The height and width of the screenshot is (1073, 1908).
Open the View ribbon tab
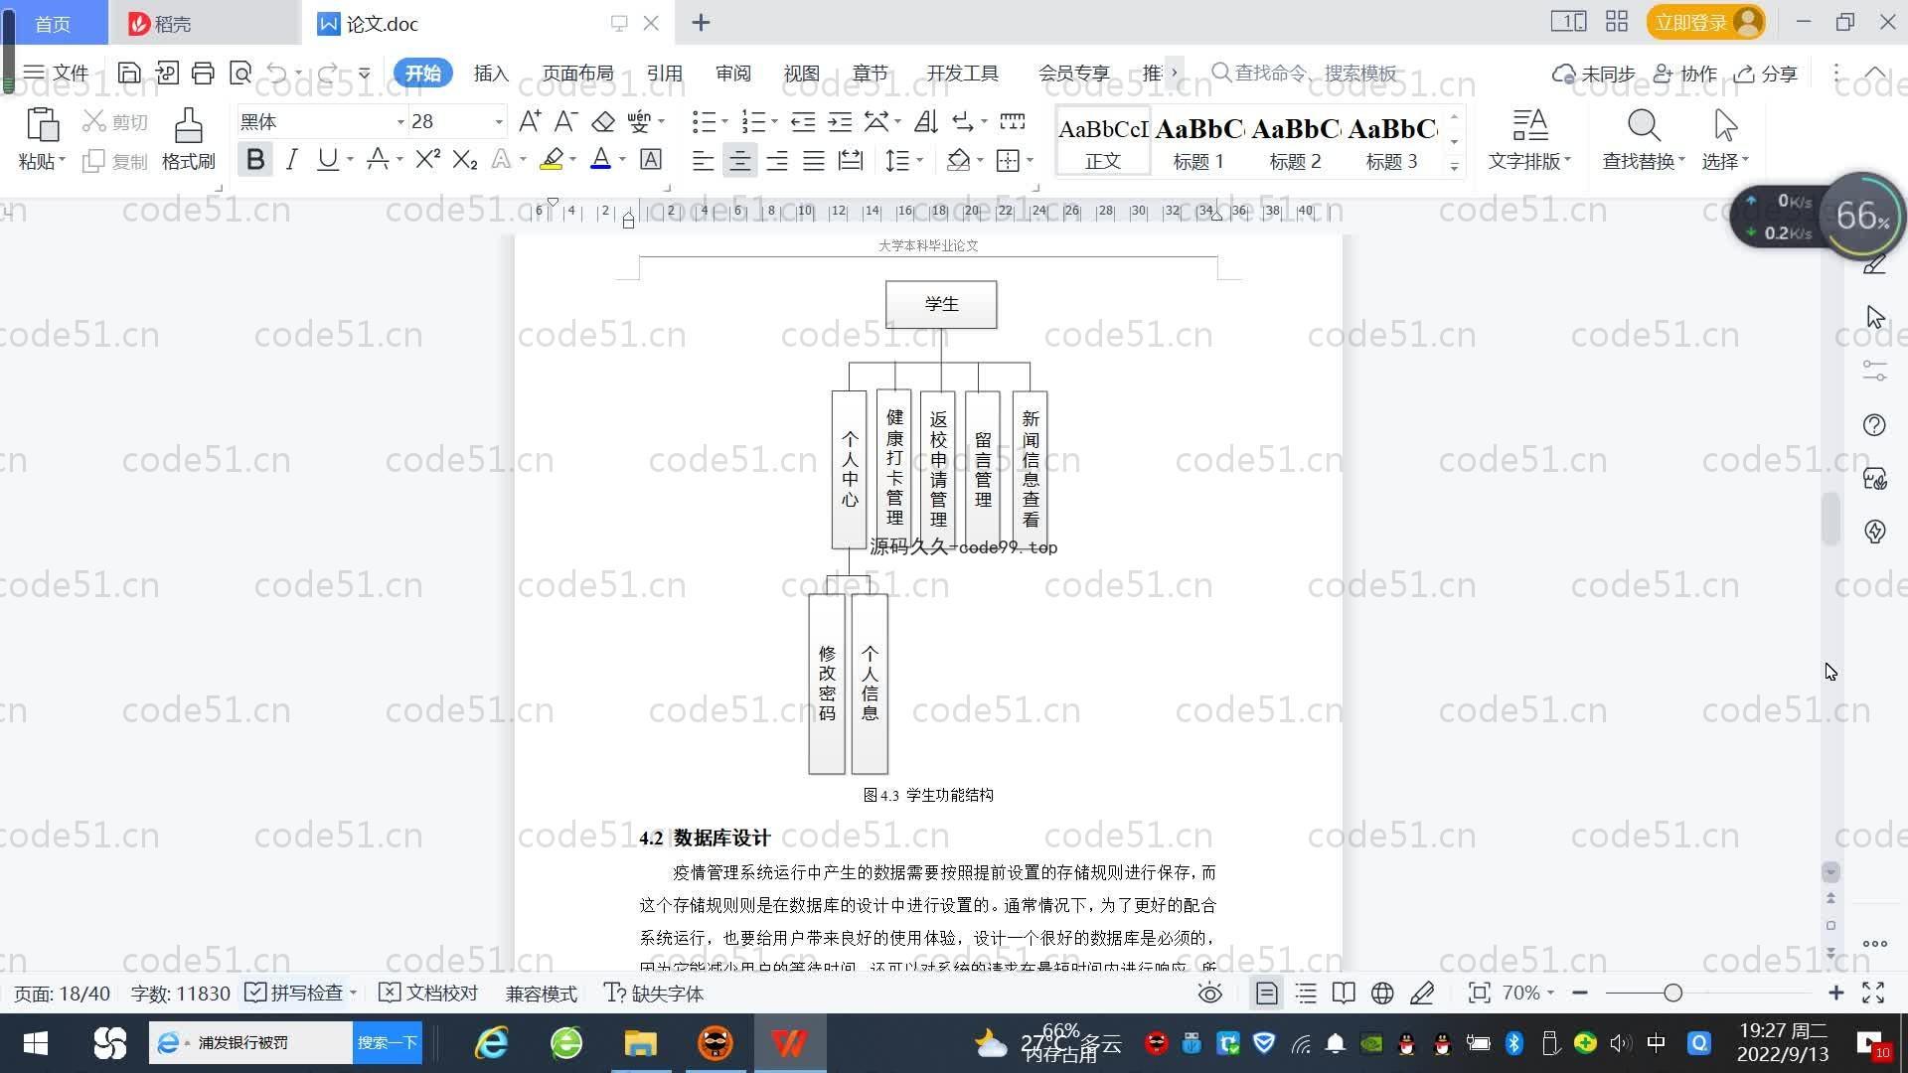pos(801,74)
